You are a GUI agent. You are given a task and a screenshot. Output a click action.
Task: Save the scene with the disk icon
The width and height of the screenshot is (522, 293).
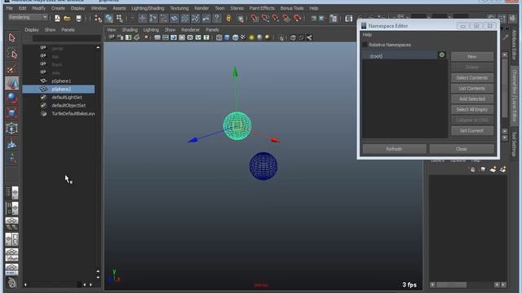click(x=78, y=18)
